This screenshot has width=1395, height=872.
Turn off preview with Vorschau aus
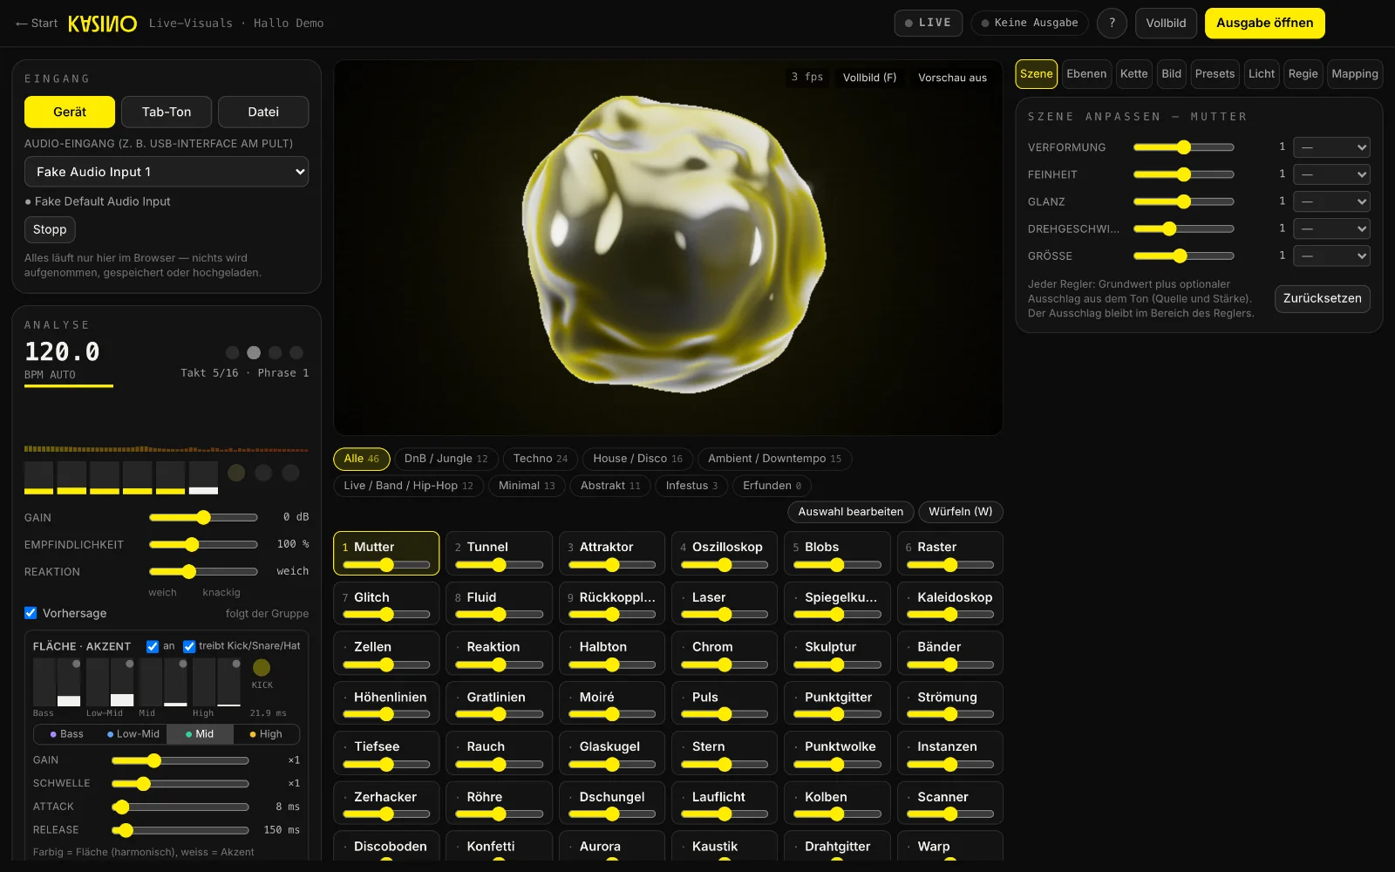click(952, 78)
